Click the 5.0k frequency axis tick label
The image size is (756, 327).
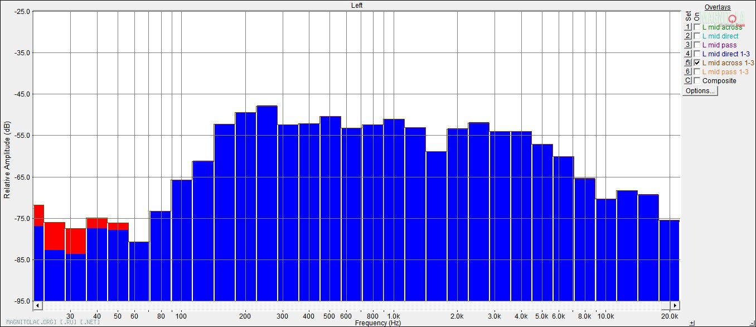point(542,316)
